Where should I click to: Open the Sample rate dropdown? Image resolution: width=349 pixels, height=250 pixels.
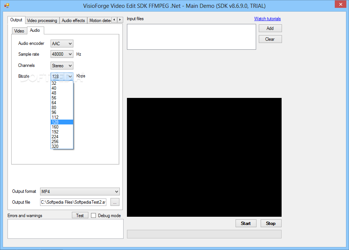click(62, 54)
